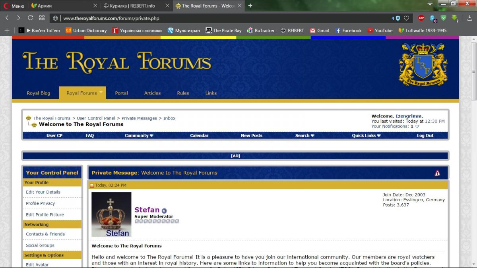Reload the current page

coord(30,18)
